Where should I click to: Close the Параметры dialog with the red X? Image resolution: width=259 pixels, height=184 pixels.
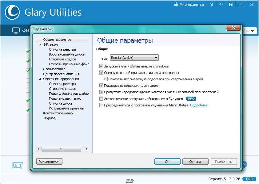233,28
